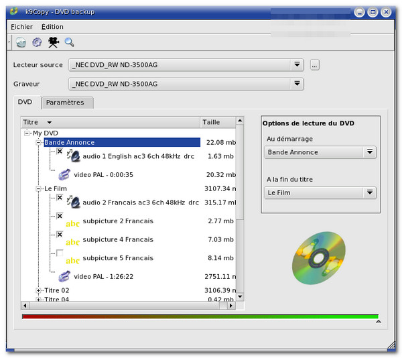Click audio 2 Francais ac3 6ch text
Image resolution: width=402 pixels, height=358 pixels.
click(x=141, y=202)
